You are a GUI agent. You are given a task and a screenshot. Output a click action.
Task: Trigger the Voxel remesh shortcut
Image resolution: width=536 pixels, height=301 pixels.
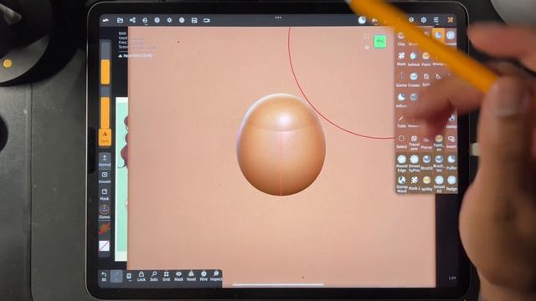pyautogui.click(x=191, y=276)
